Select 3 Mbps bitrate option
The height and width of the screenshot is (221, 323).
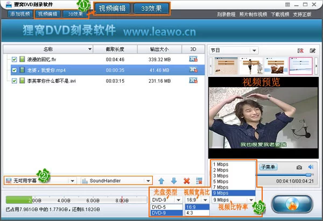click(x=234, y=176)
